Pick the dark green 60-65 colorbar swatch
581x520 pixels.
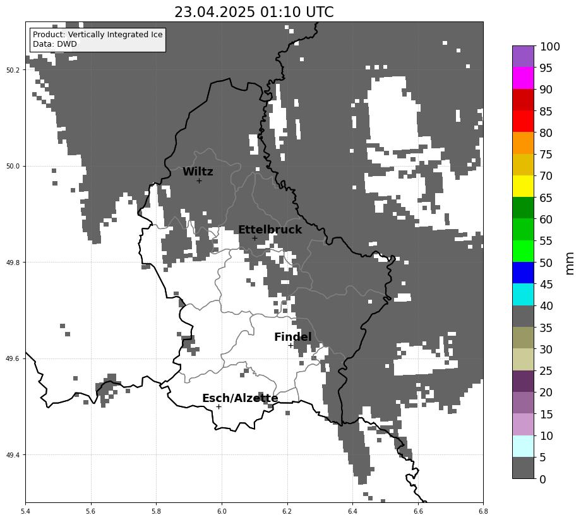pos(523,208)
